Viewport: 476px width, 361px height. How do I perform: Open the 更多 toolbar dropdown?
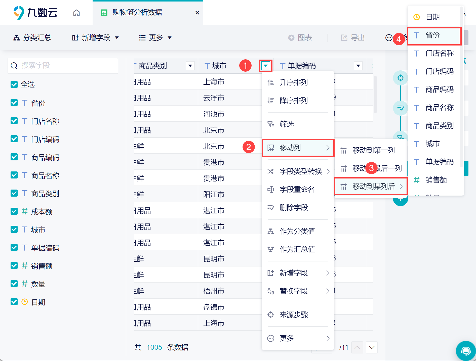click(155, 38)
